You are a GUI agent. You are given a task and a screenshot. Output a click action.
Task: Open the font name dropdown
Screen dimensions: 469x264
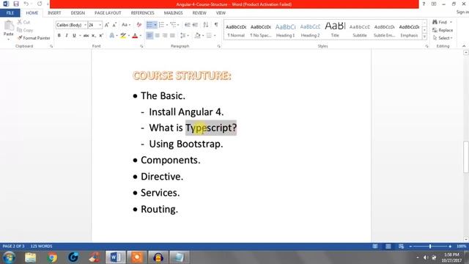[x=85, y=25]
